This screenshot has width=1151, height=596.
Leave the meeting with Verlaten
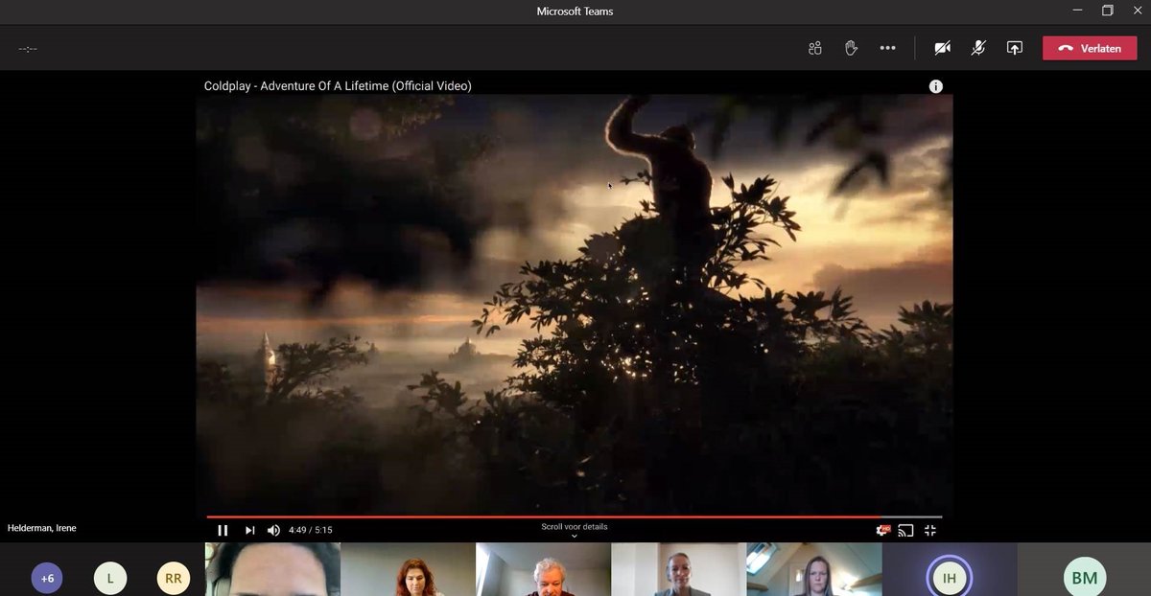click(x=1090, y=48)
